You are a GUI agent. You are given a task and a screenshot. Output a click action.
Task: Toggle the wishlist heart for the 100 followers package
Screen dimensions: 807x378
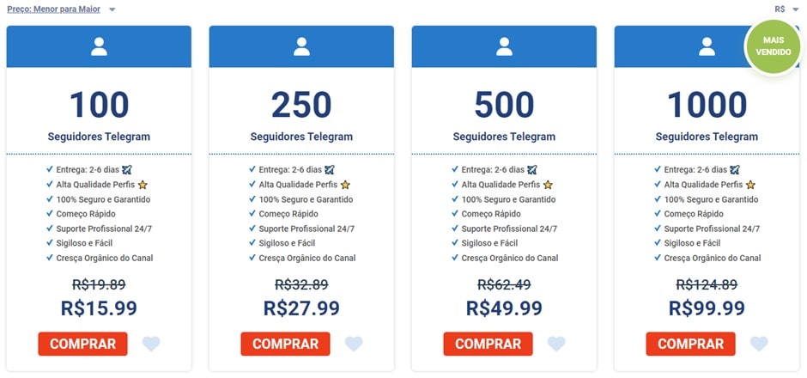point(151,344)
